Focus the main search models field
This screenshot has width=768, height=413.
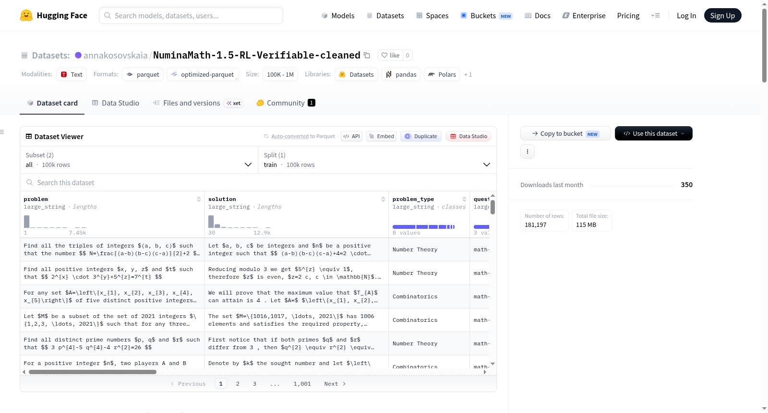pos(191,15)
